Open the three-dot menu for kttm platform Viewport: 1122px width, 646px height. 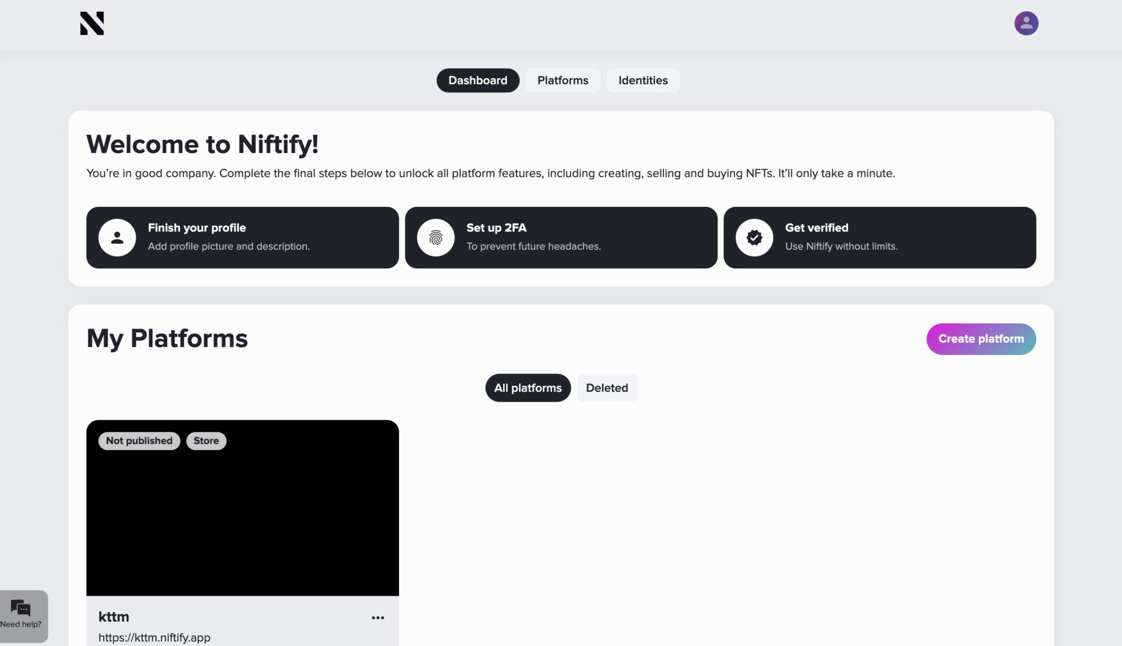pos(378,617)
